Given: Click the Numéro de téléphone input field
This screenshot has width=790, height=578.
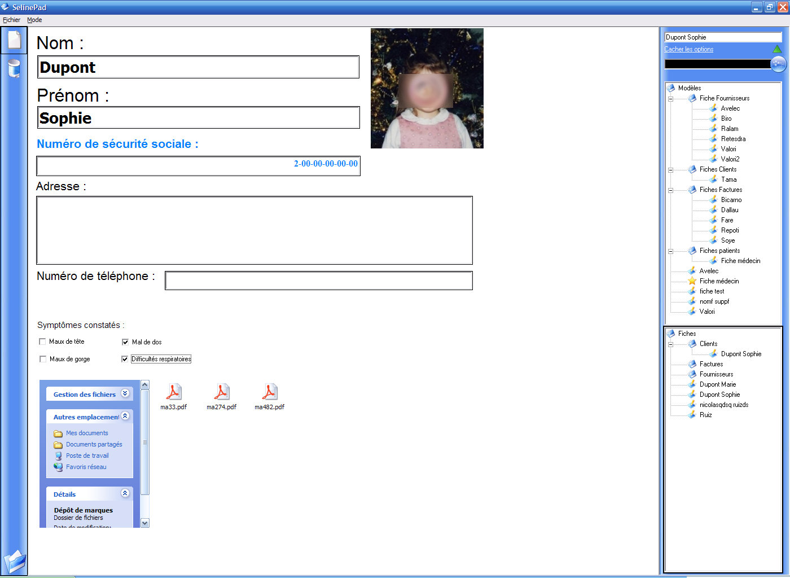Looking at the screenshot, I should [318, 281].
